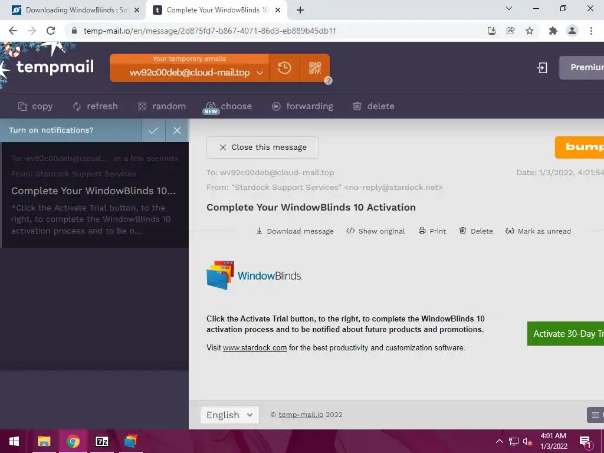Generate a random email address
604x453 pixels.
pos(162,106)
